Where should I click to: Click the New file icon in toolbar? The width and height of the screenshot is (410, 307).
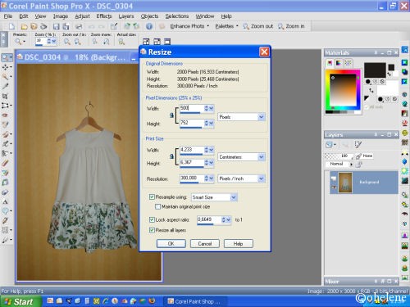pyautogui.click(x=11, y=26)
